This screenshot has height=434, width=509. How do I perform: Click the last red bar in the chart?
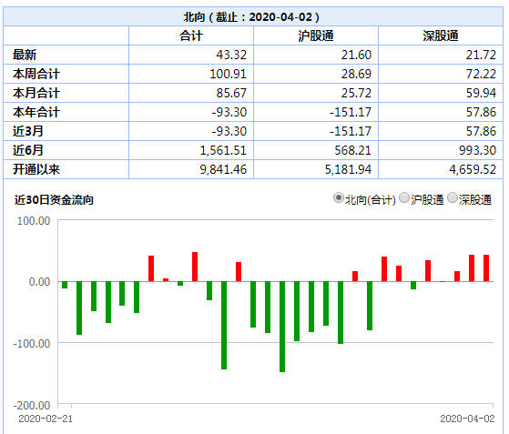(486, 267)
